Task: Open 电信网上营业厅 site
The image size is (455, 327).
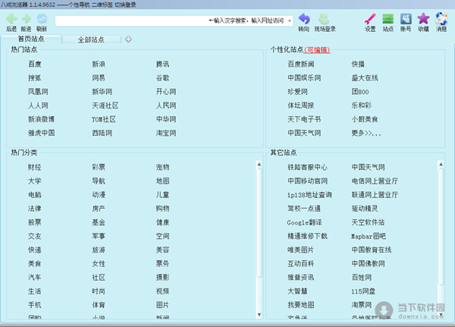Action: (375, 181)
